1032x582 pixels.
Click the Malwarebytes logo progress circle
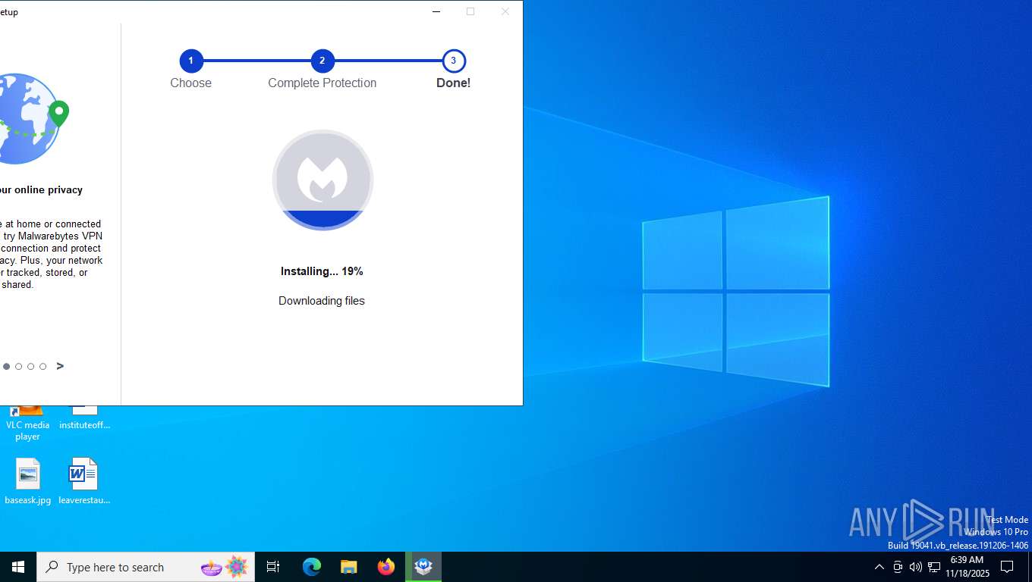[322, 180]
